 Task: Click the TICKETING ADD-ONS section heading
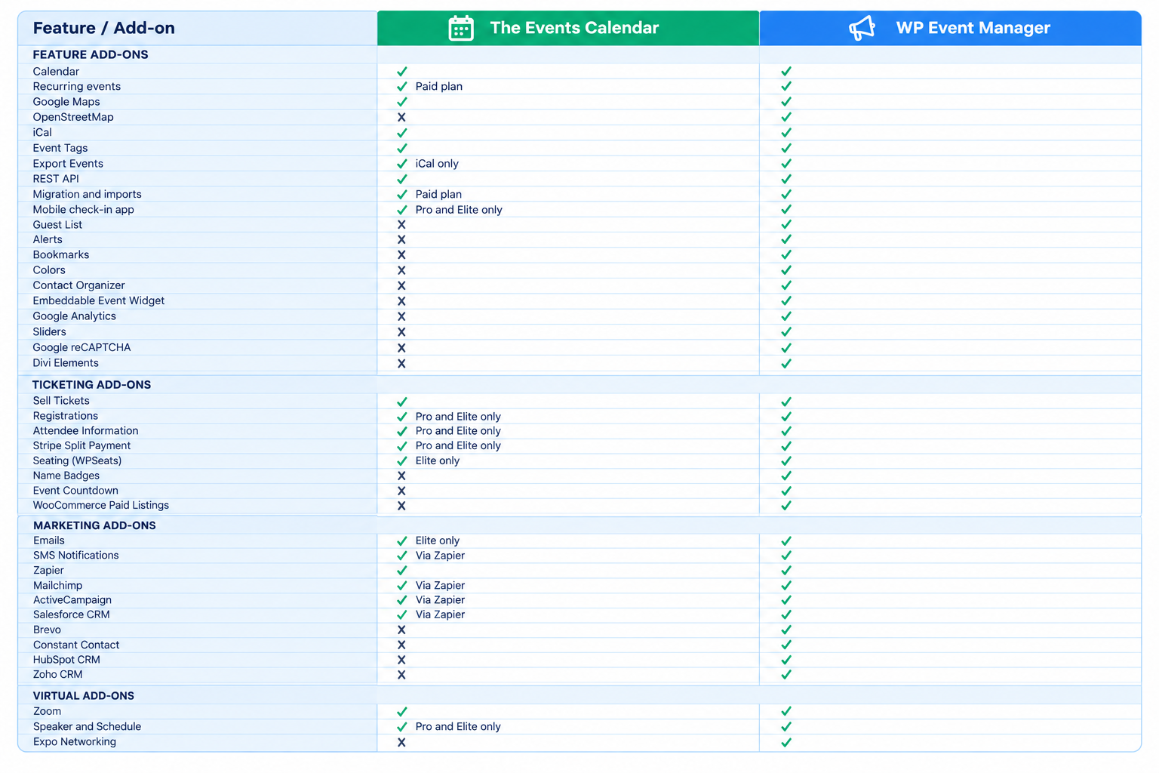(x=91, y=384)
